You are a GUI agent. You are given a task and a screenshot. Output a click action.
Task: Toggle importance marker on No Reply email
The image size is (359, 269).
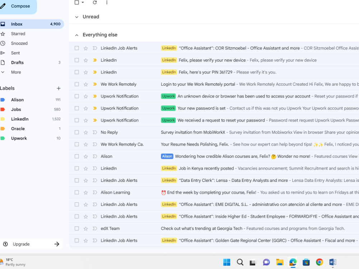[x=95, y=132]
